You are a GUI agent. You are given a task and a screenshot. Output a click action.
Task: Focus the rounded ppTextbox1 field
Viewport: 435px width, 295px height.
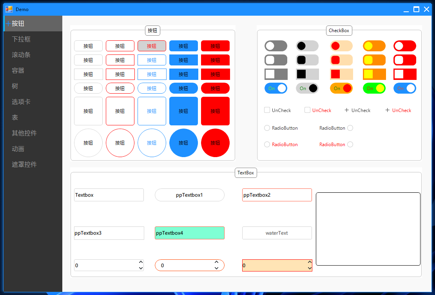point(190,195)
